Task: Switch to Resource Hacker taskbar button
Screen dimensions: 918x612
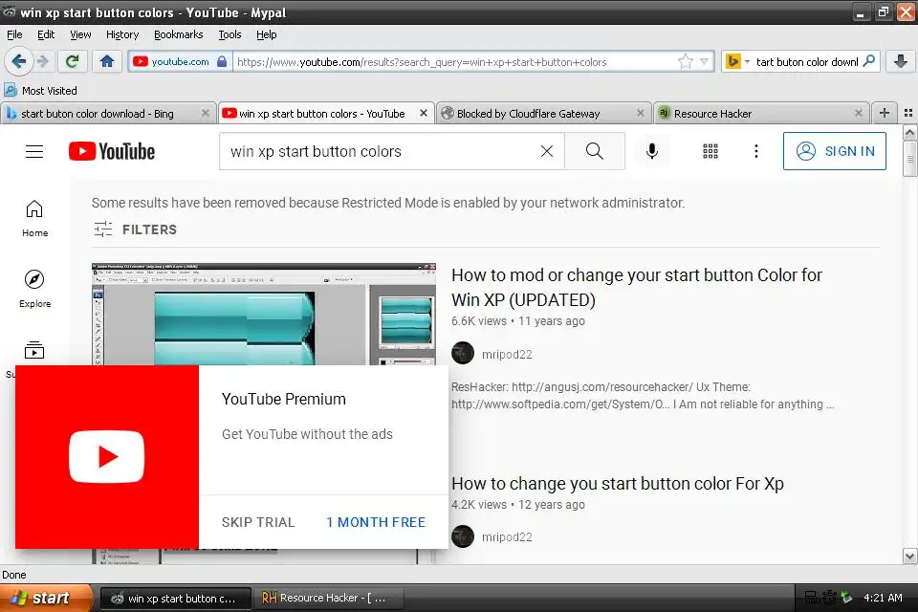Action: [328, 598]
